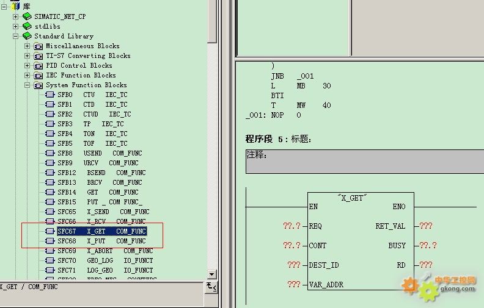Expand IEC Function Blocks folder

27,76
